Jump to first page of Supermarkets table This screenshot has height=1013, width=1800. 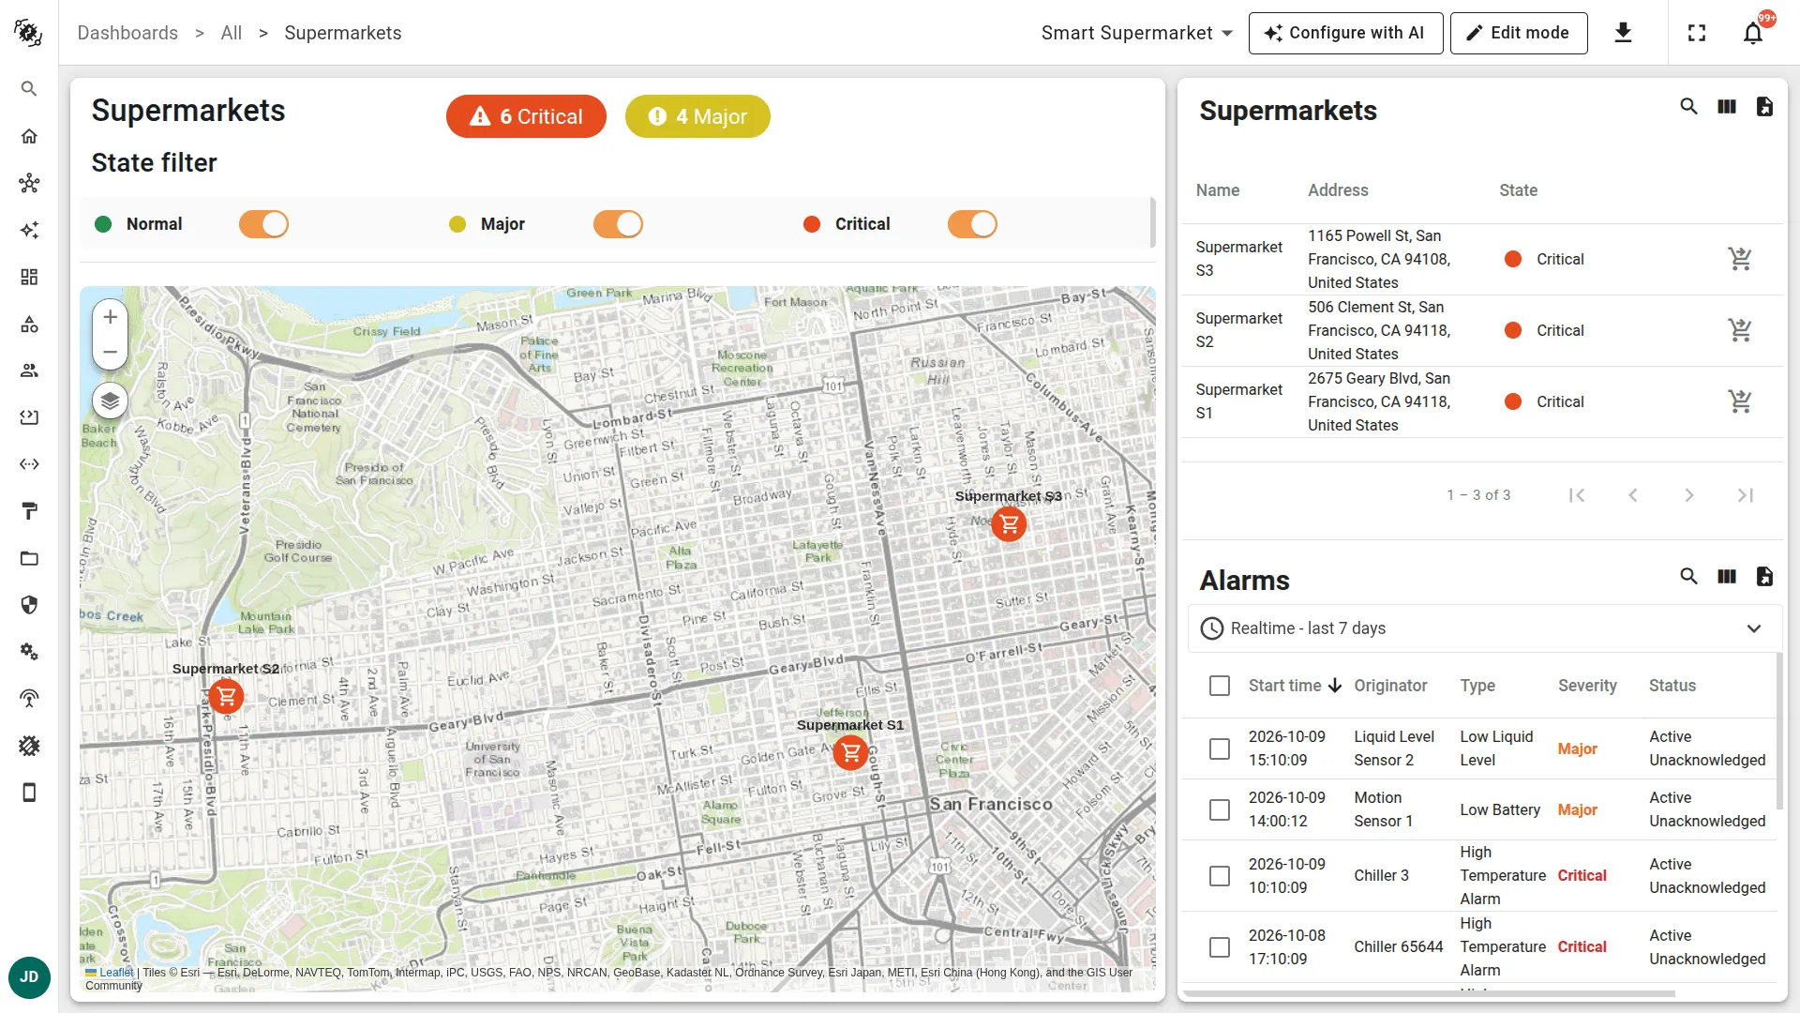click(x=1577, y=495)
